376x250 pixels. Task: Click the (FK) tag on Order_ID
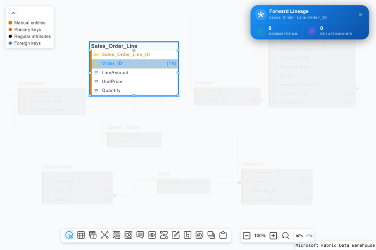coord(172,63)
